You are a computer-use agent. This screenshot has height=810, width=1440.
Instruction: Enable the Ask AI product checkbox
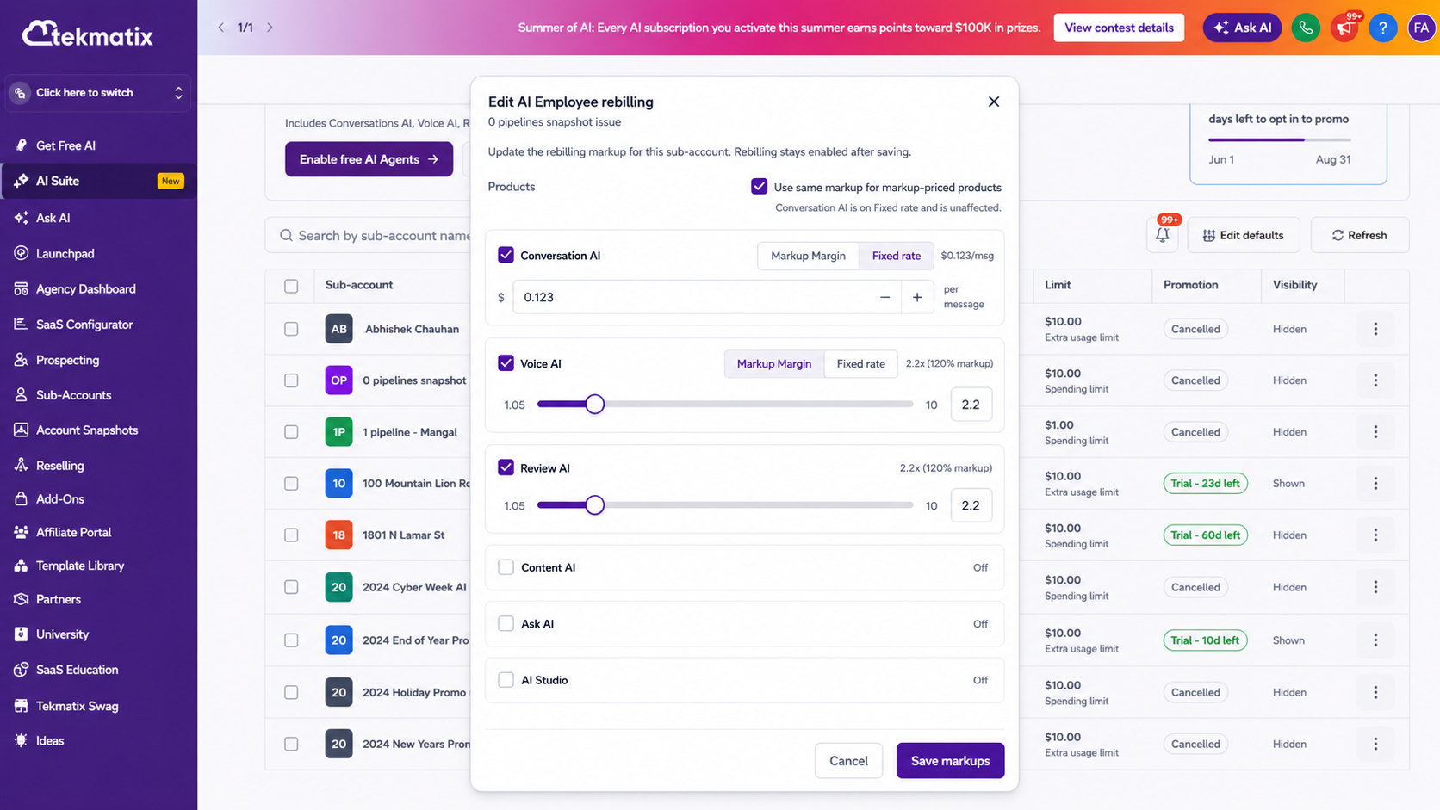pos(506,623)
